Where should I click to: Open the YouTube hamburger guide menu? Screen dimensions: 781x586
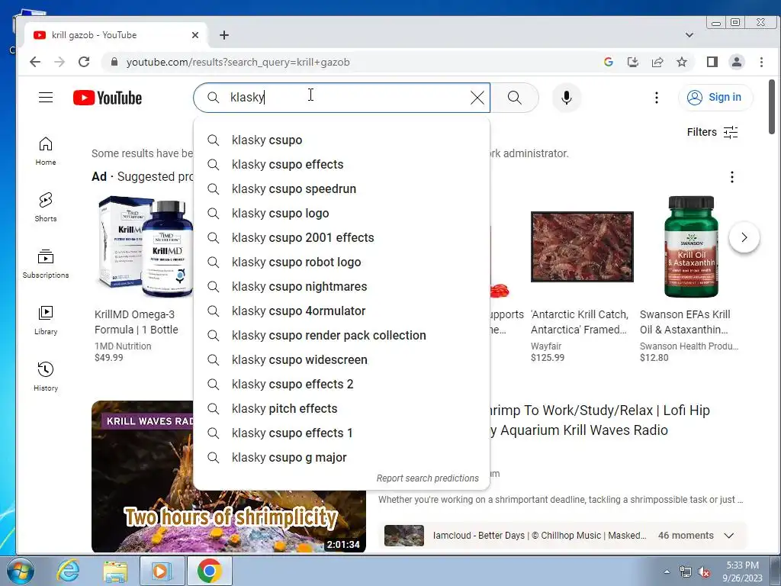coord(46,97)
